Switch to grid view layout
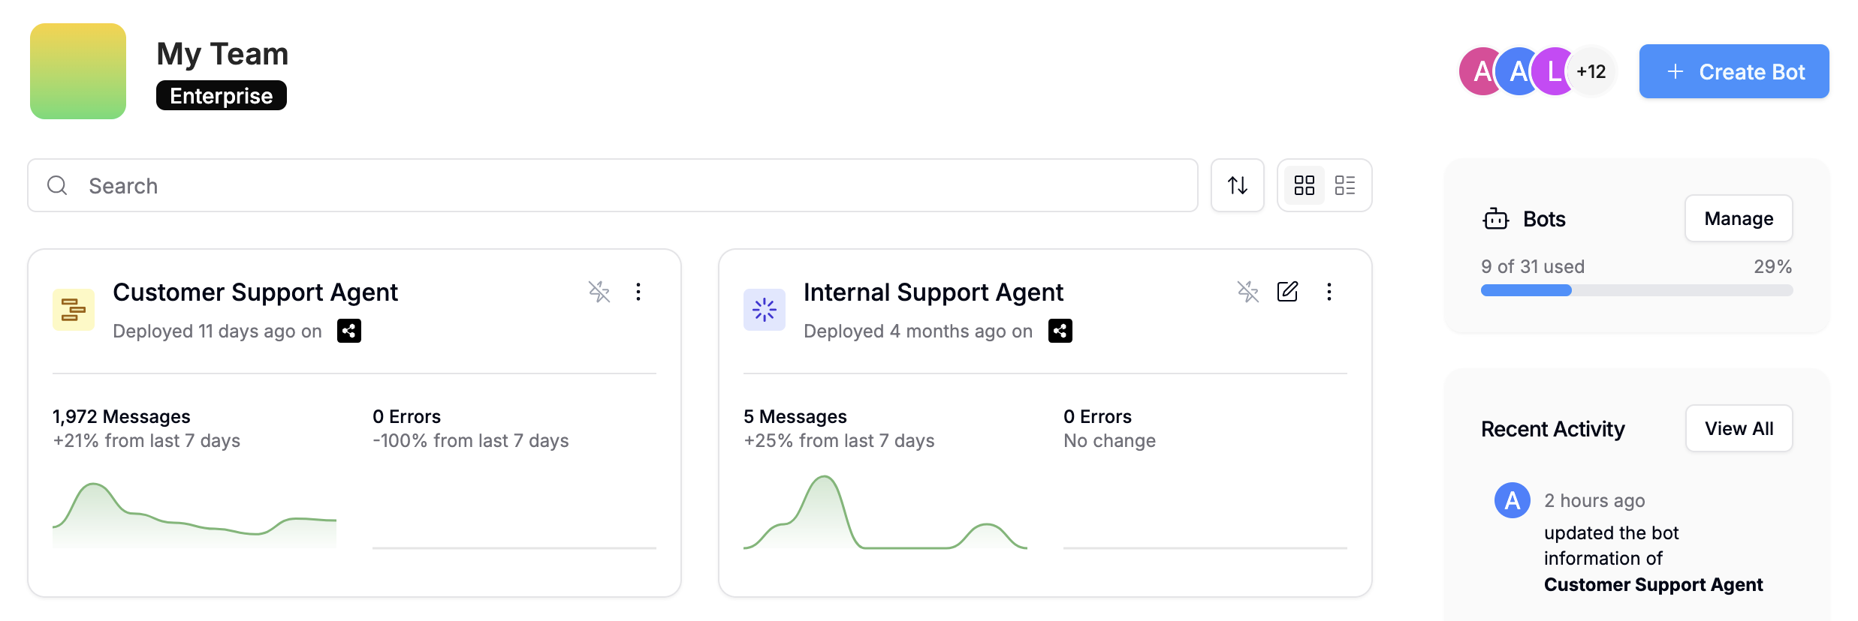This screenshot has width=1858, height=621. click(x=1305, y=185)
